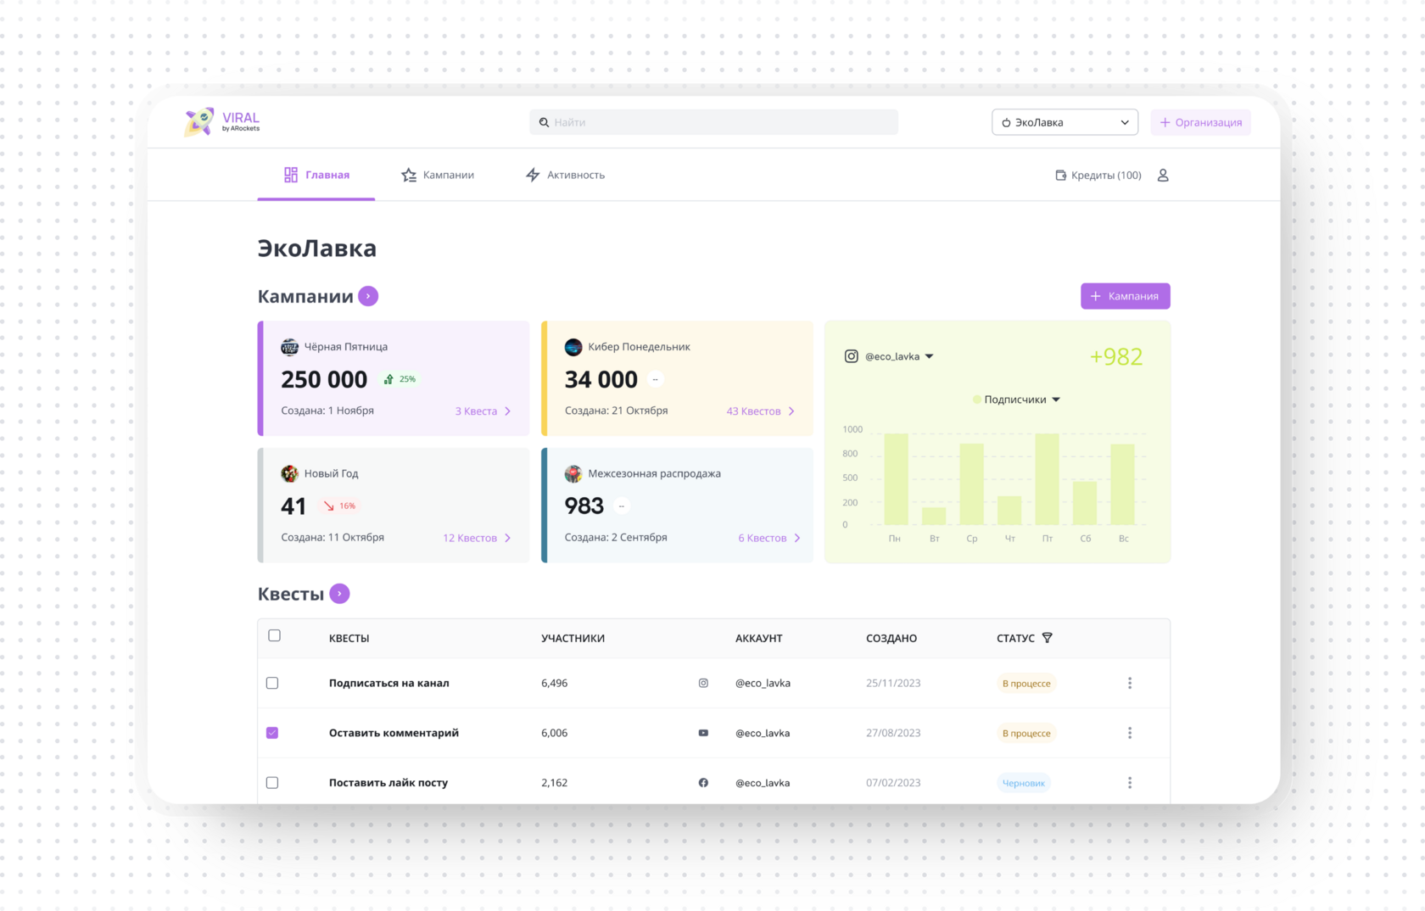
Task: Open the purple arrow next to Кампании heading
Action: [x=368, y=296]
